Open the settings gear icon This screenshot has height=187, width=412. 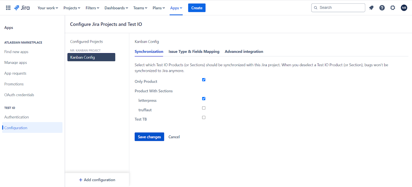pos(393,8)
